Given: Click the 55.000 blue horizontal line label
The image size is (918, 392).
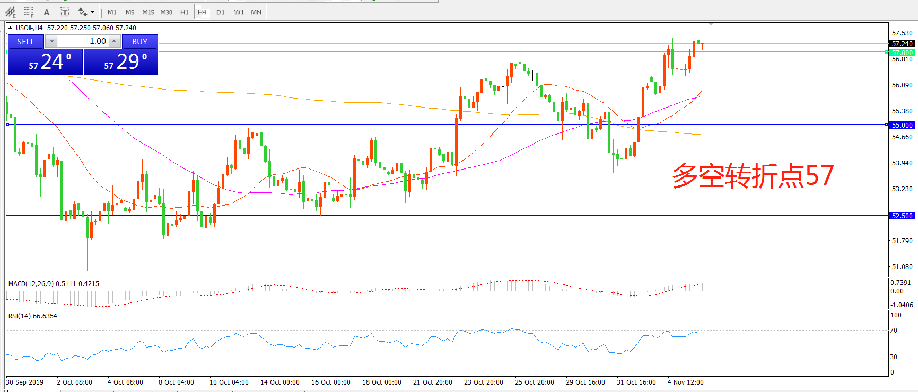Looking at the screenshot, I should click(902, 125).
